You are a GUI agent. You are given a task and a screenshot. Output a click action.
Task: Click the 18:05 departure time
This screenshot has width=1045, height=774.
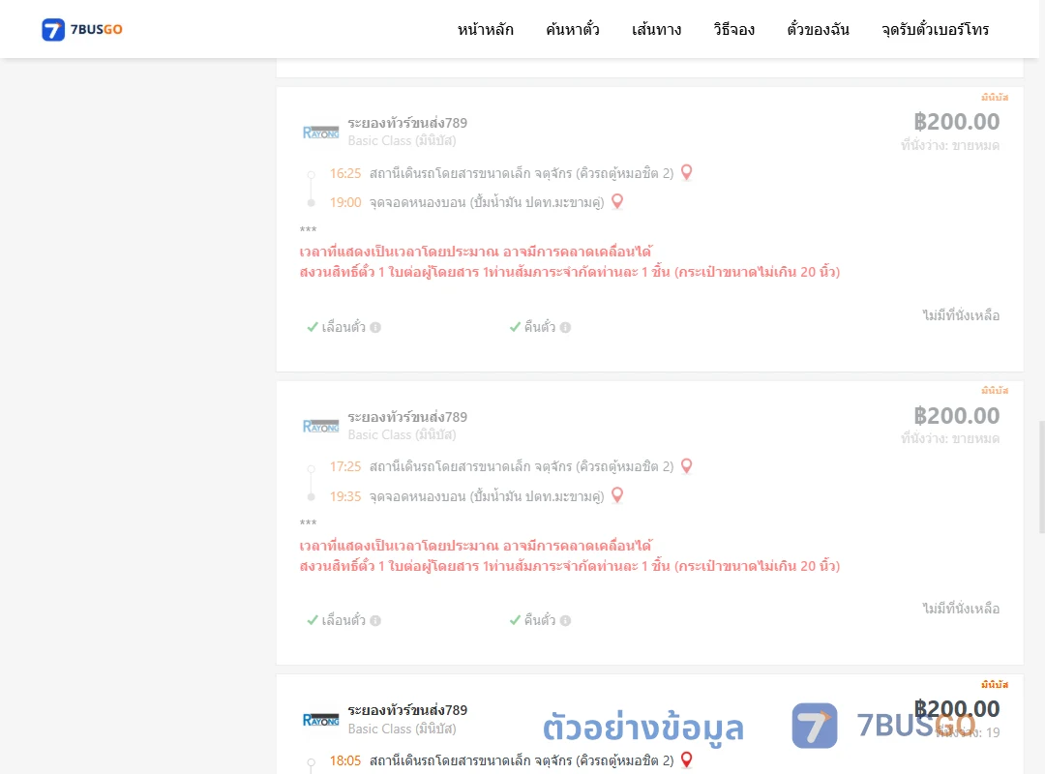[x=345, y=760]
